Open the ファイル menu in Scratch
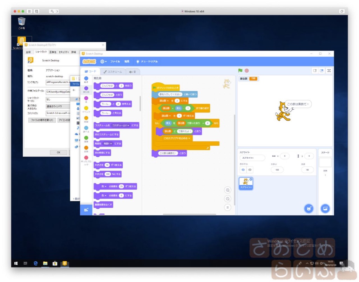This screenshot has height=282, width=359. pos(115,62)
